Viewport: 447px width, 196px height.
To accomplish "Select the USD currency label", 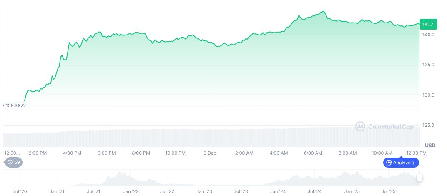I will [x=430, y=145].
